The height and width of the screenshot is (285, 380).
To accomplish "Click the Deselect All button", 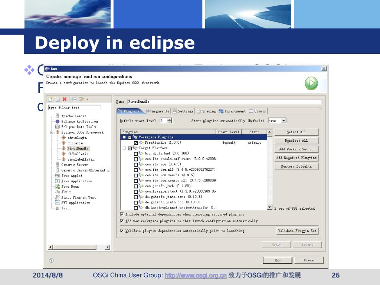I will (x=296, y=141).
